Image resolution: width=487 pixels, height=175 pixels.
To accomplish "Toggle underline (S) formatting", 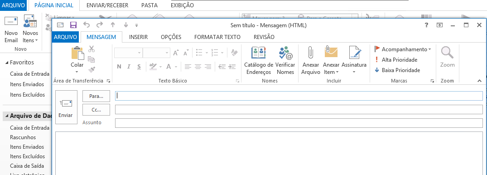I will point(139,66).
